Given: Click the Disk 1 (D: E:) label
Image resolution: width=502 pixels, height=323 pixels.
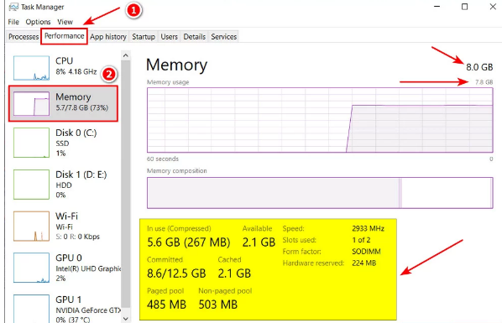Looking at the screenshot, I should tap(81, 175).
